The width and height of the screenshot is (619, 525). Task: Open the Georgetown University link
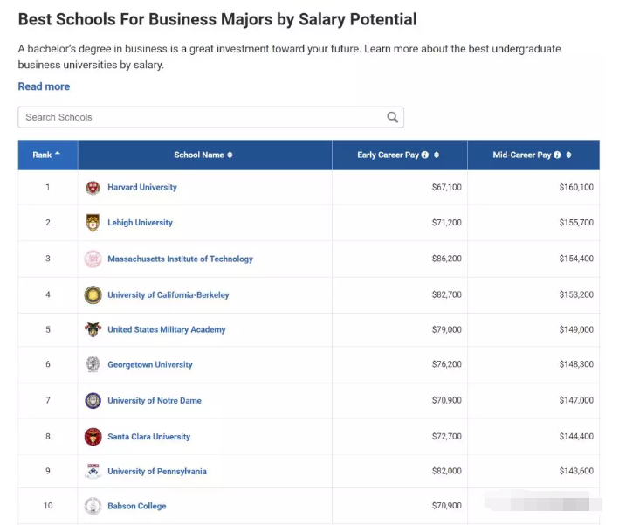[x=150, y=364]
